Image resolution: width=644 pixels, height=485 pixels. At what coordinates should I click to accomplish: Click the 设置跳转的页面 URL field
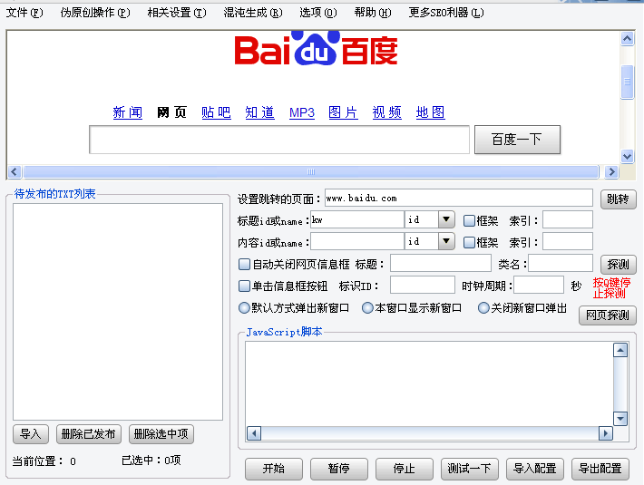459,199
